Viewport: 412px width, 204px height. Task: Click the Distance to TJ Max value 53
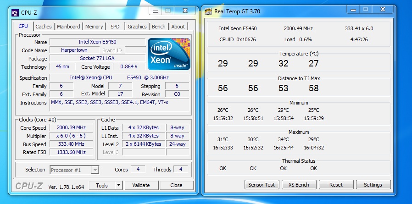coord(283,88)
